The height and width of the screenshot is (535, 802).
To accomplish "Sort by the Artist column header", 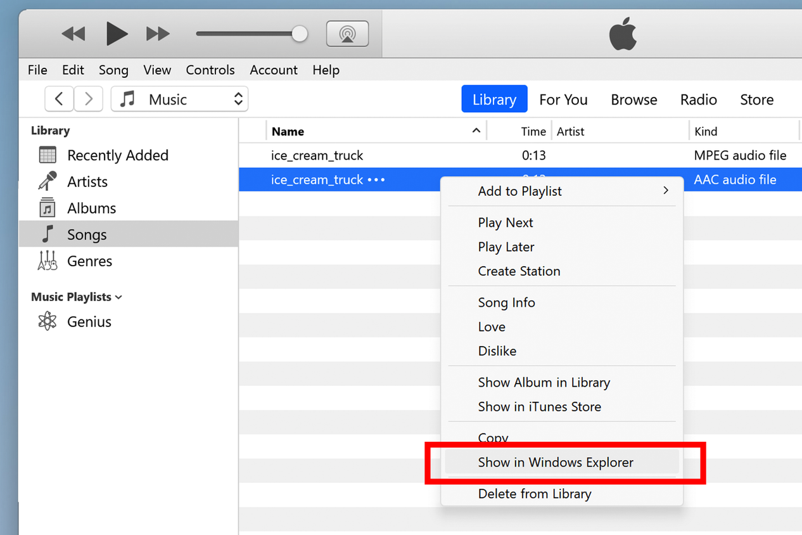I will (x=570, y=131).
